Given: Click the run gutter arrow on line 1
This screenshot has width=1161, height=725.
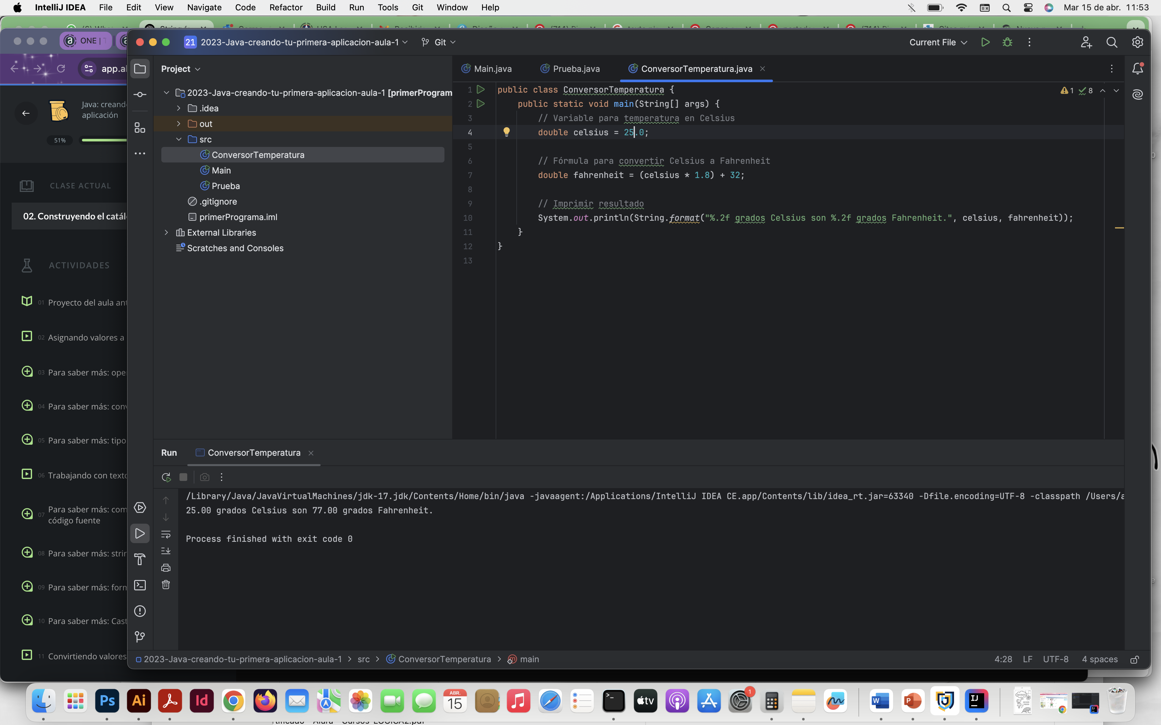Looking at the screenshot, I should click(x=481, y=90).
